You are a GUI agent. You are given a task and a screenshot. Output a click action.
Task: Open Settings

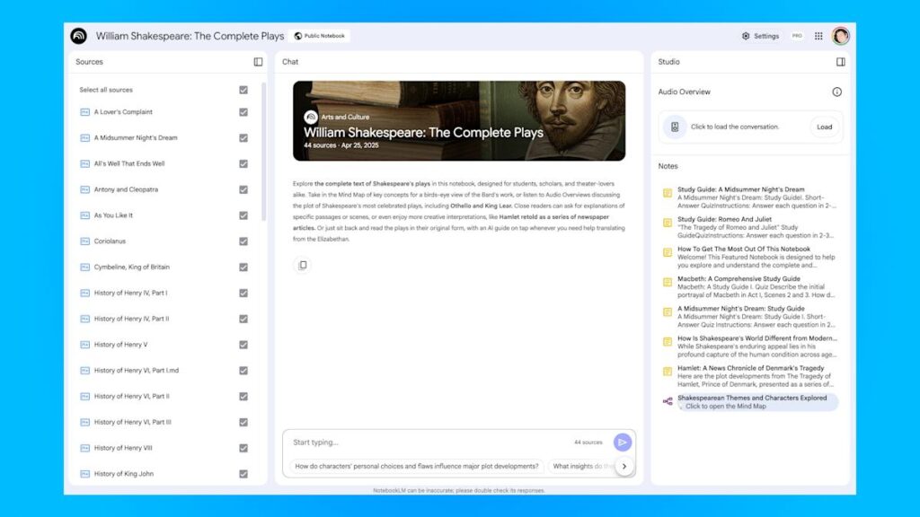pyautogui.click(x=762, y=36)
